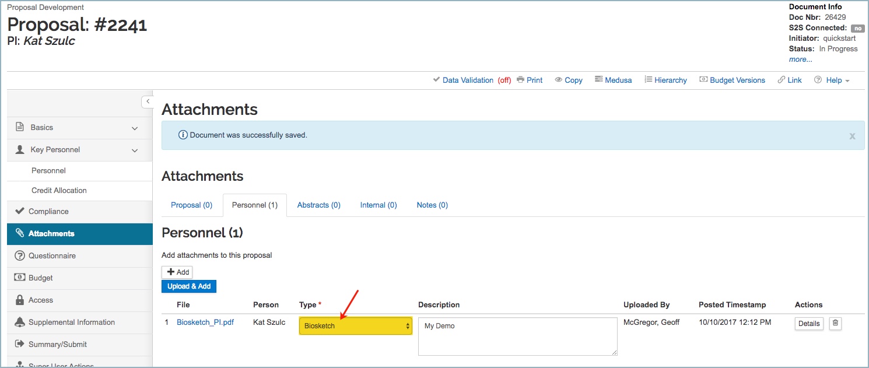Viewport: 869px width, 368px height.
Task: Open the Type dropdown showing Biosketch
Action: point(355,326)
